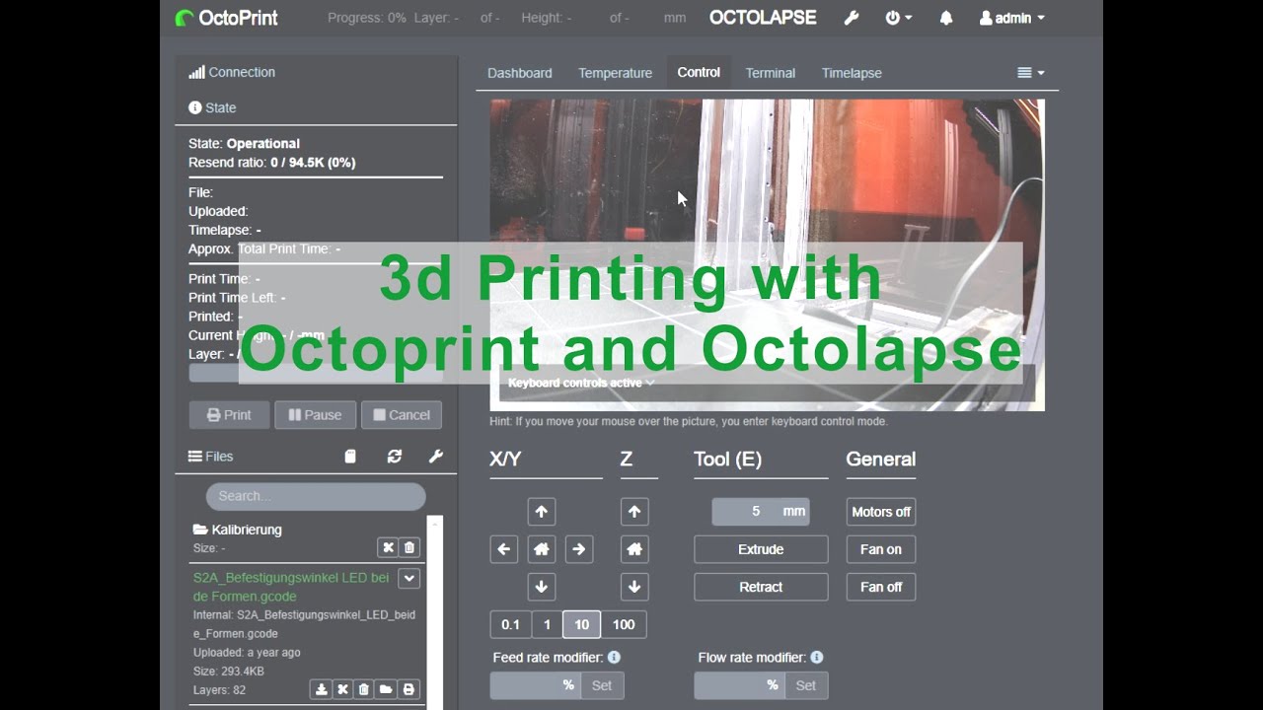Open the bell notifications icon
Image resolution: width=1263 pixels, height=710 pixels.
pos(945,18)
